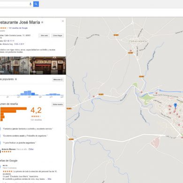Open the restaurant facade photo thumbnail

[x=48, y=65]
